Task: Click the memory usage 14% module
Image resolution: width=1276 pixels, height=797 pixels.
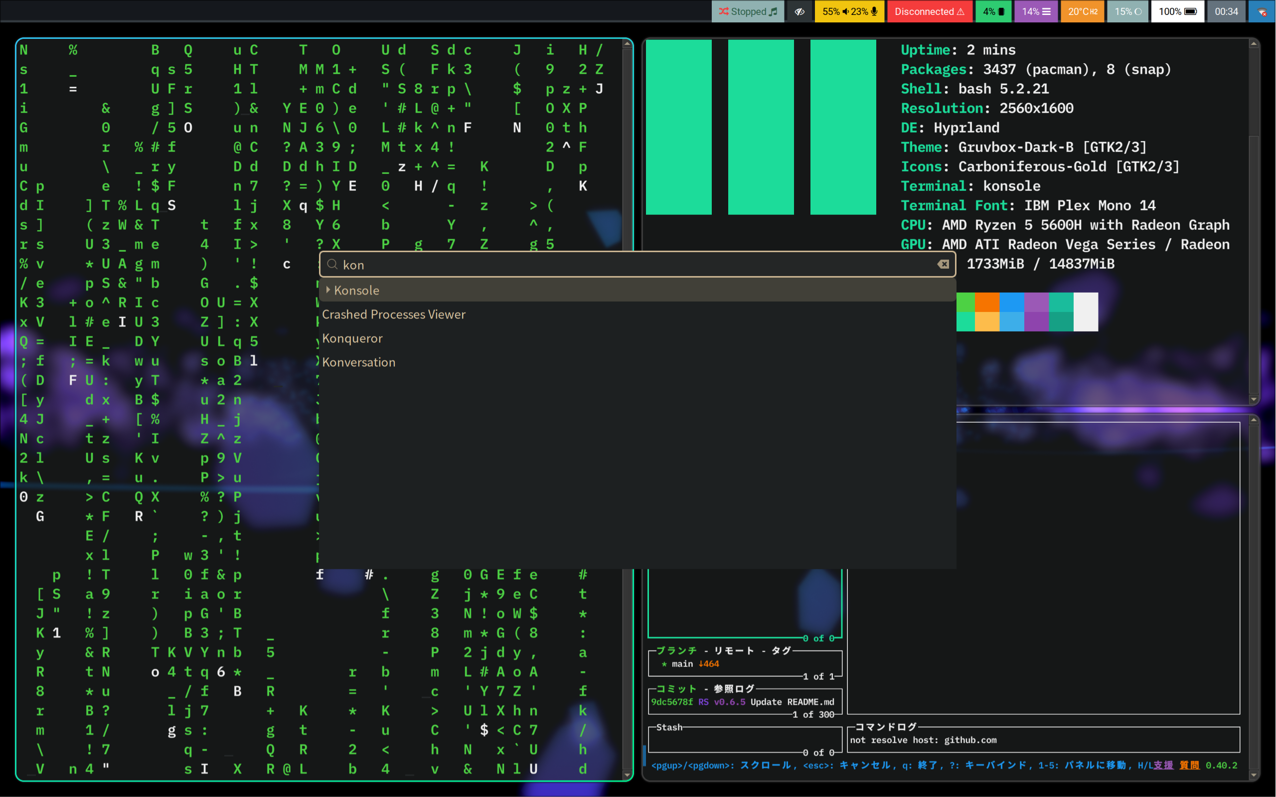Action: pyautogui.click(x=1036, y=11)
